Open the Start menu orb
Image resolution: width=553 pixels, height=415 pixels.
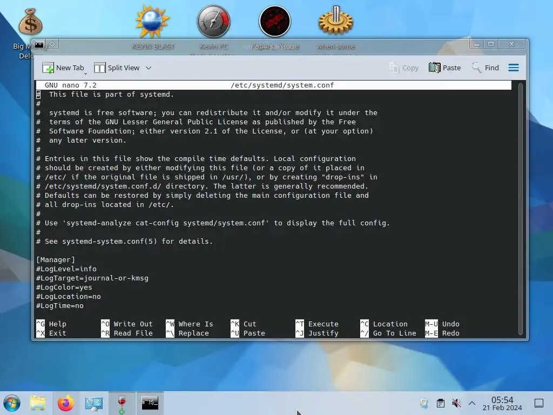pyautogui.click(x=12, y=403)
